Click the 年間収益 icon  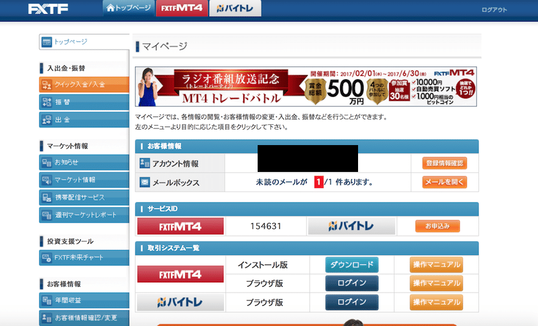click(47, 301)
